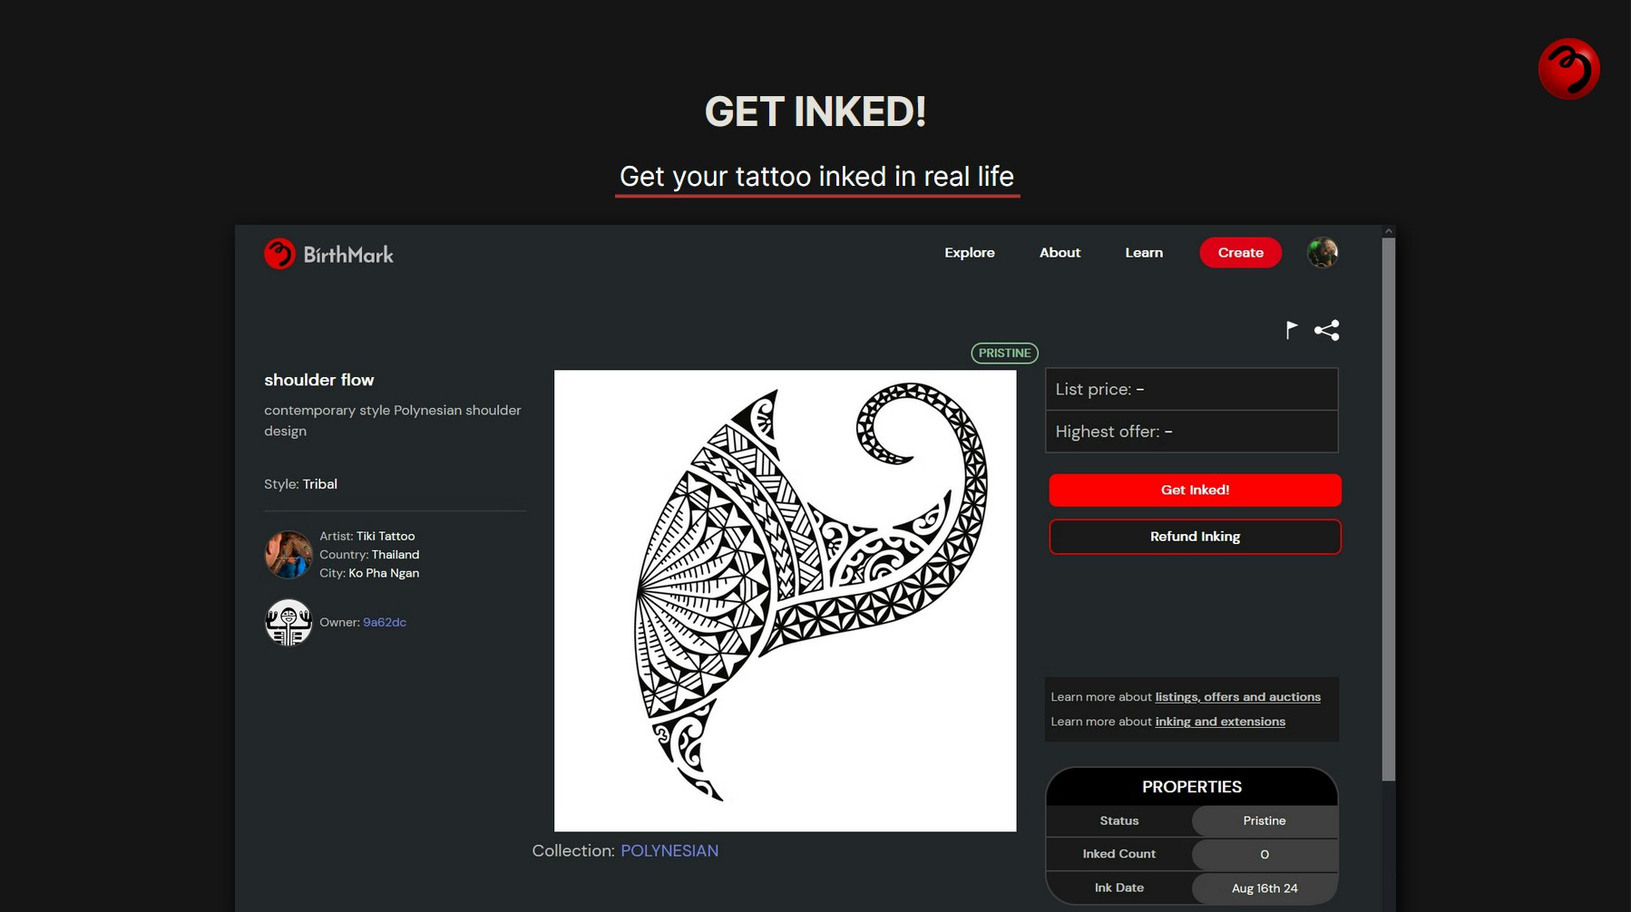Open the owner 9a62dc link

tap(385, 622)
